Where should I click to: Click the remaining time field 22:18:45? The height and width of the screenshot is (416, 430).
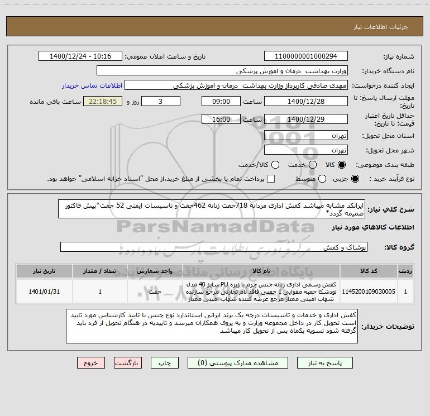tap(103, 101)
